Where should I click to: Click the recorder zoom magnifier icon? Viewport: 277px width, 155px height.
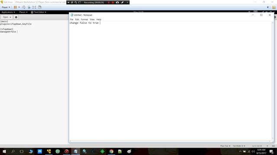coord(76,3)
